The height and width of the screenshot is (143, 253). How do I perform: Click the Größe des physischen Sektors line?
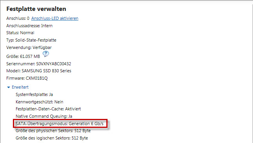click(x=53, y=131)
